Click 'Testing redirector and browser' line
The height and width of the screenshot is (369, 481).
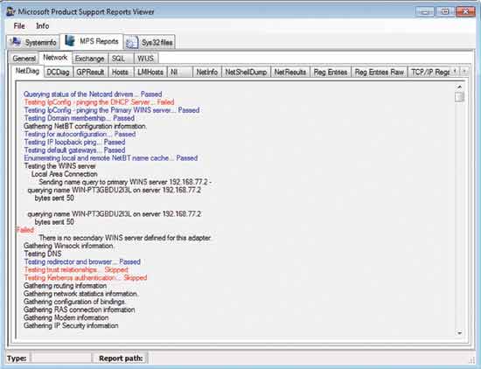pyautogui.click(x=82, y=261)
